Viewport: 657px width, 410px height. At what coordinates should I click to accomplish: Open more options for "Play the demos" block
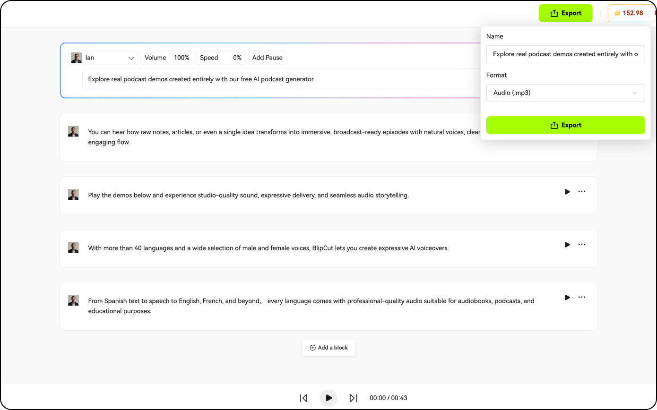pos(582,192)
